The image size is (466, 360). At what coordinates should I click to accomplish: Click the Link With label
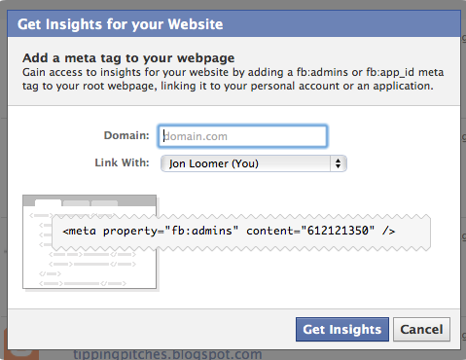click(122, 162)
